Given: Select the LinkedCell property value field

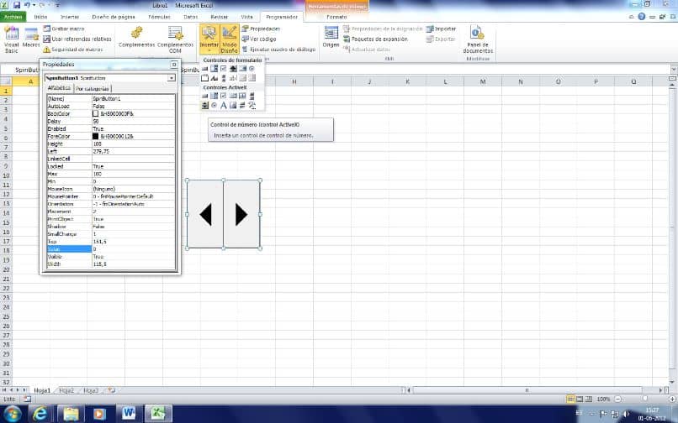Looking at the screenshot, I should (133, 159).
